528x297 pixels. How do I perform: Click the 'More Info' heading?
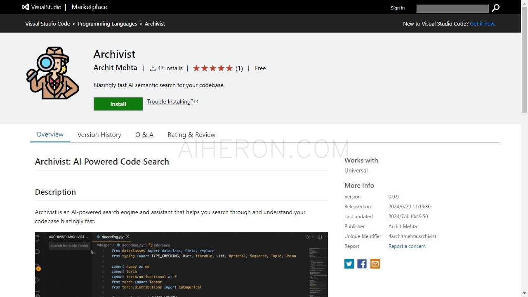(359, 185)
